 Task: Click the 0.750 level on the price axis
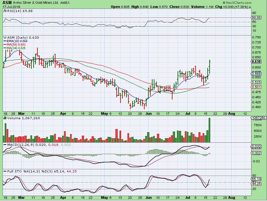click(257, 37)
